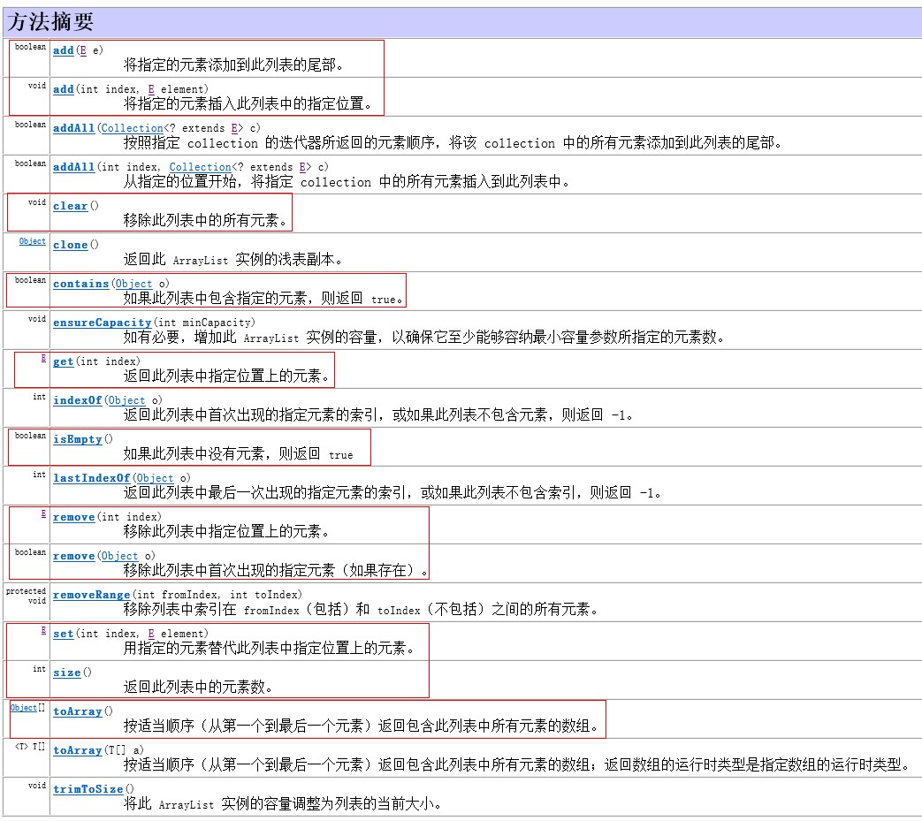Click the '方法摘要' heading
This screenshot has height=821, width=922.
pos(50,22)
